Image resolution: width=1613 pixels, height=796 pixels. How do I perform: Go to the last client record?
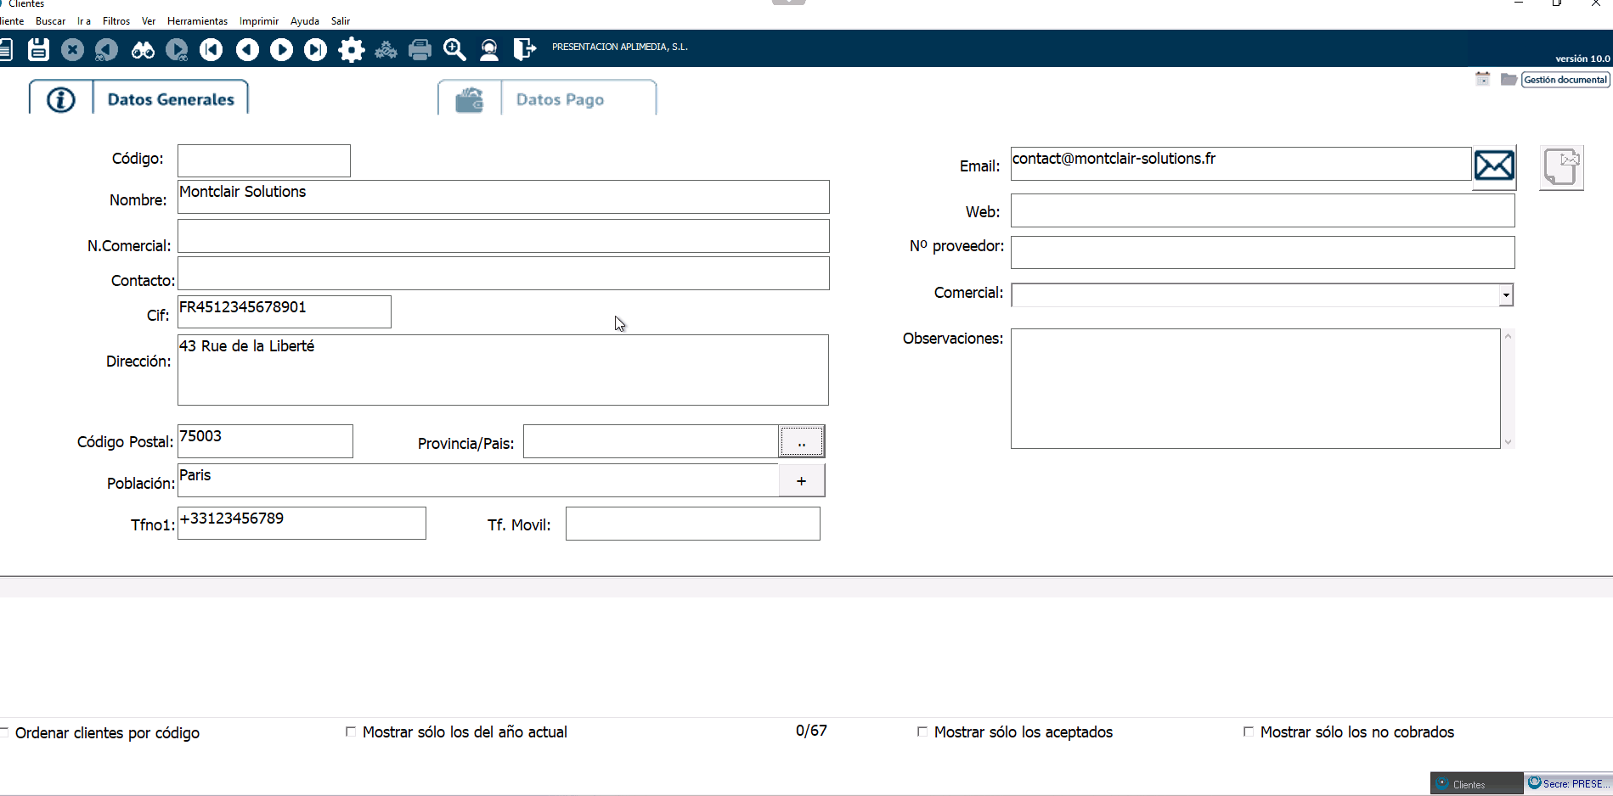click(316, 50)
